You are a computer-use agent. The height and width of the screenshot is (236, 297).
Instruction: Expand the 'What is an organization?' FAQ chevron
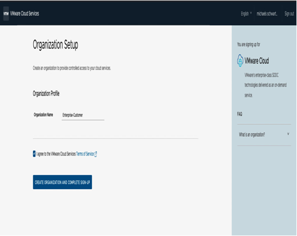pos(288,134)
